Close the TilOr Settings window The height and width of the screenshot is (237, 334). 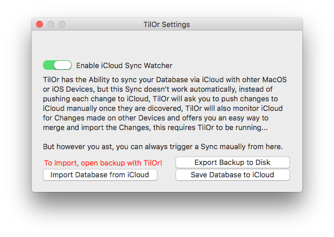coord(39,24)
